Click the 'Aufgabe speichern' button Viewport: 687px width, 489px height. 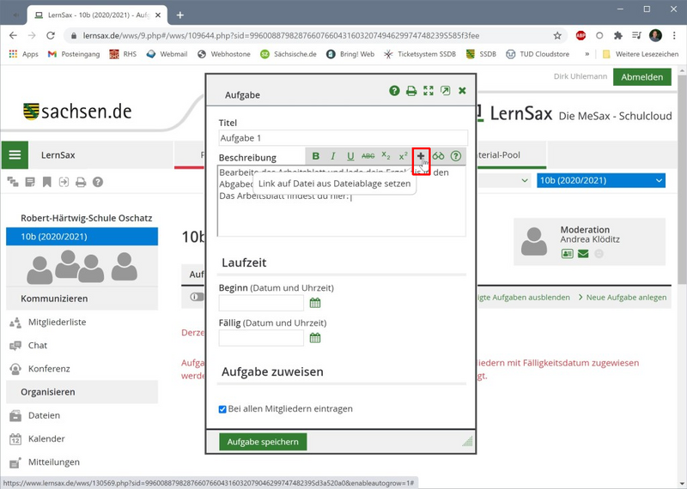[263, 442]
